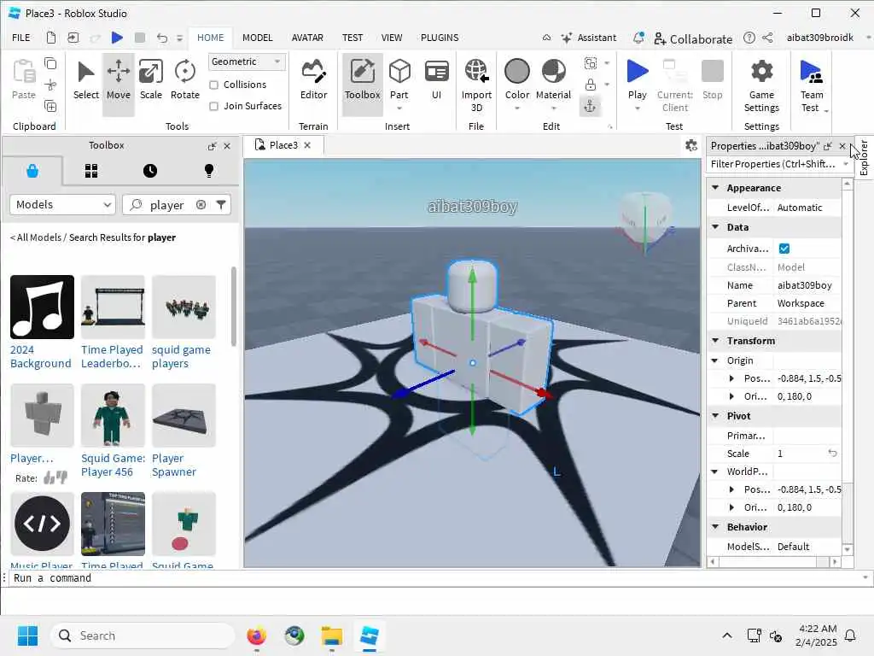The height and width of the screenshot is (656, 874).
Task: Click Team Test
Action: [x=812, y=85]
